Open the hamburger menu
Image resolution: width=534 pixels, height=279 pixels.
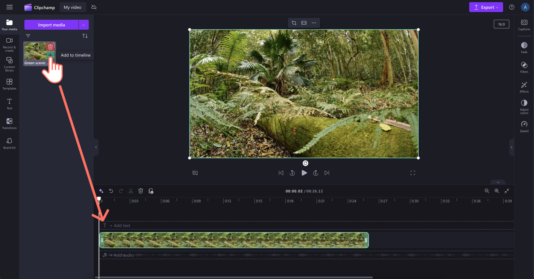tap(10, 7)
